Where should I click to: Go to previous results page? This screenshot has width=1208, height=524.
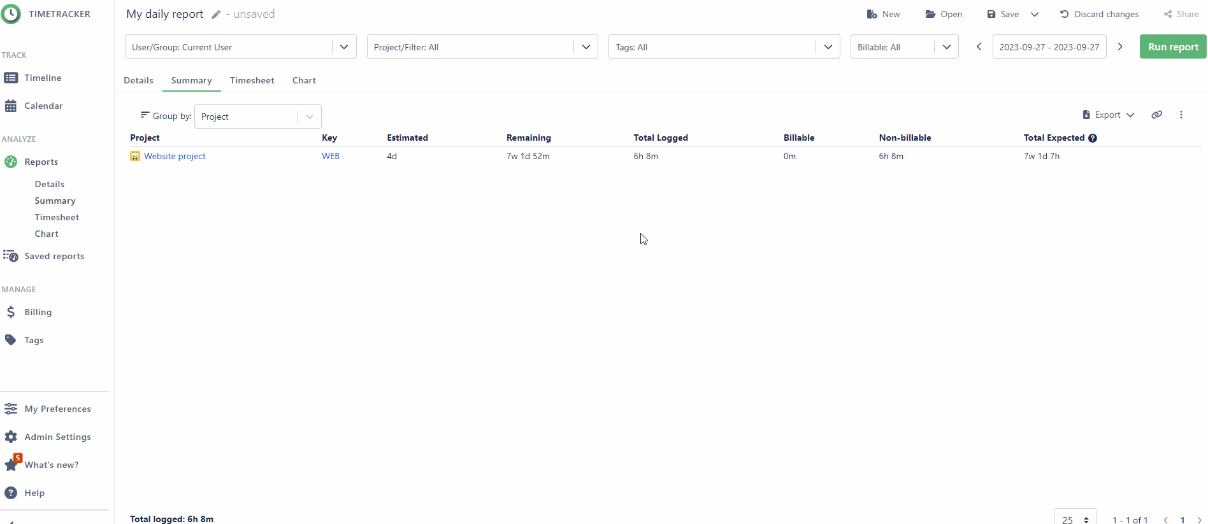pyautogui.click(x=1166, y=520)
